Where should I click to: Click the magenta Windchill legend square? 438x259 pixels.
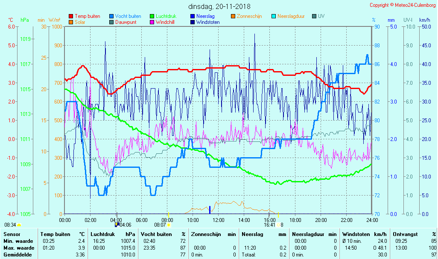[x=152, y=22]
